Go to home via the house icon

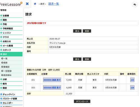(35, 4)
